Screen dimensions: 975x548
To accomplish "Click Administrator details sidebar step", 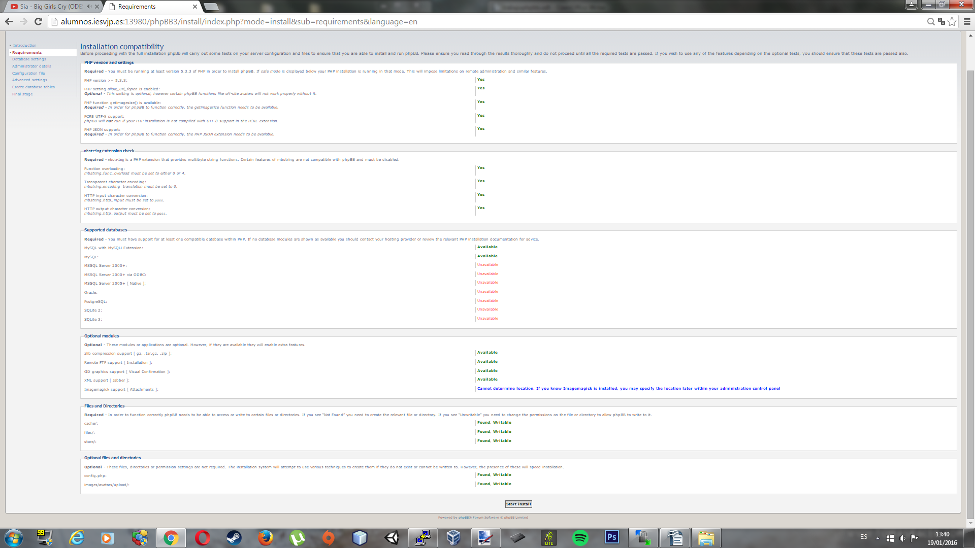I will pos(31,66).
